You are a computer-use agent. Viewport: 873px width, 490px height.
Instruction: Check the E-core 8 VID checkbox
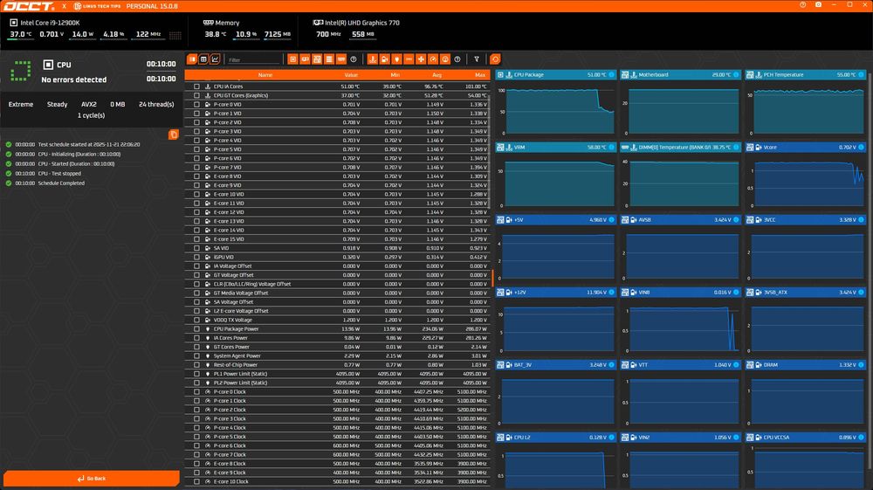pyautogui.click(x=196, y=176)
